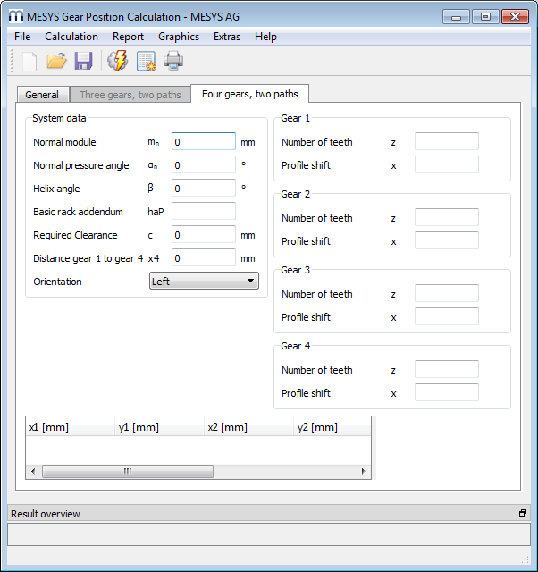Expand the Orientation dropdown

click(x=204, y=282)
